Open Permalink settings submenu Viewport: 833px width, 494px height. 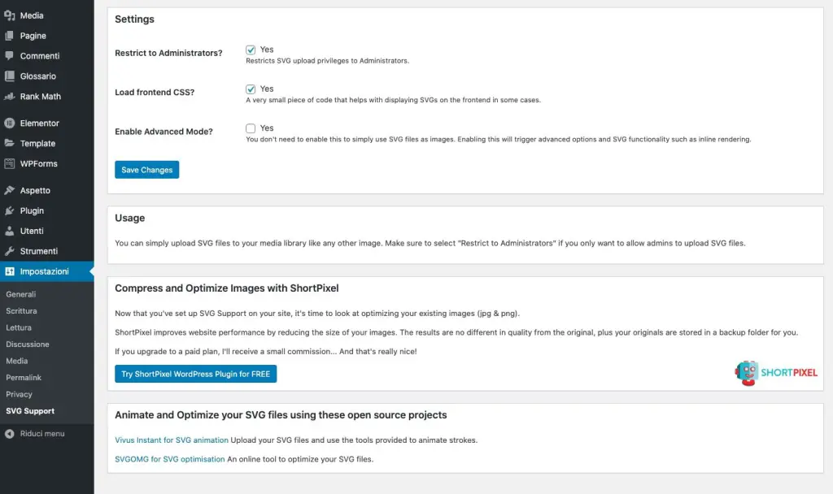coord(24,378)
